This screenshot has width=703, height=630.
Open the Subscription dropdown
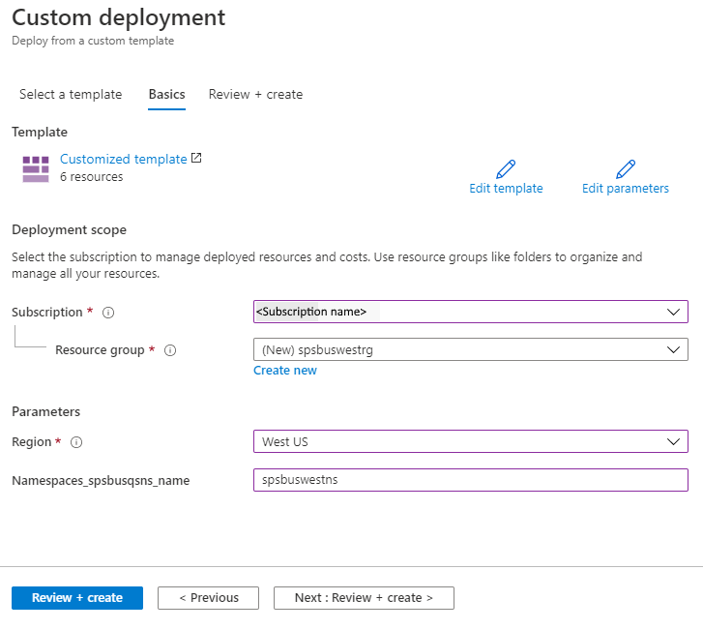(x=470, y=312)
